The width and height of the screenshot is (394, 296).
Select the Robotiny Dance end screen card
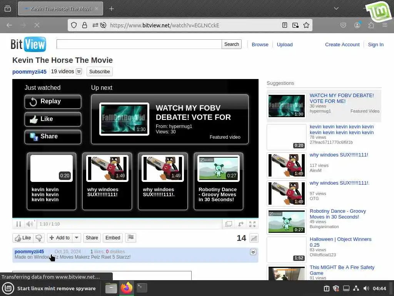[219, 181]
